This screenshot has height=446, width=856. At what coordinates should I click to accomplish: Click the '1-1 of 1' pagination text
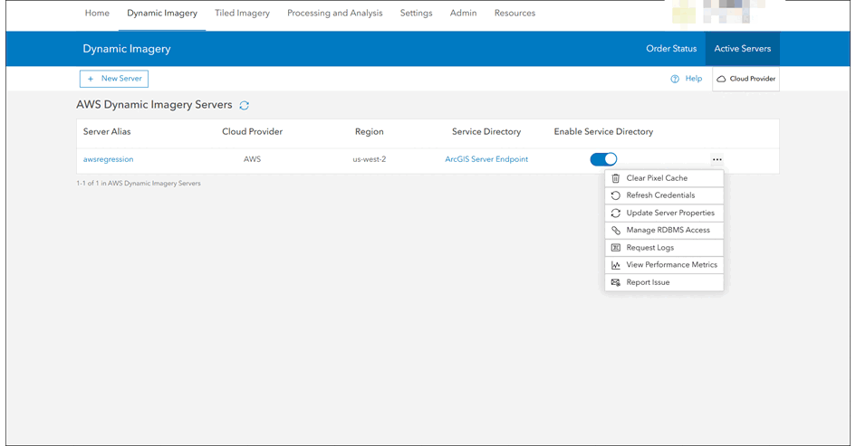(139, 184)
